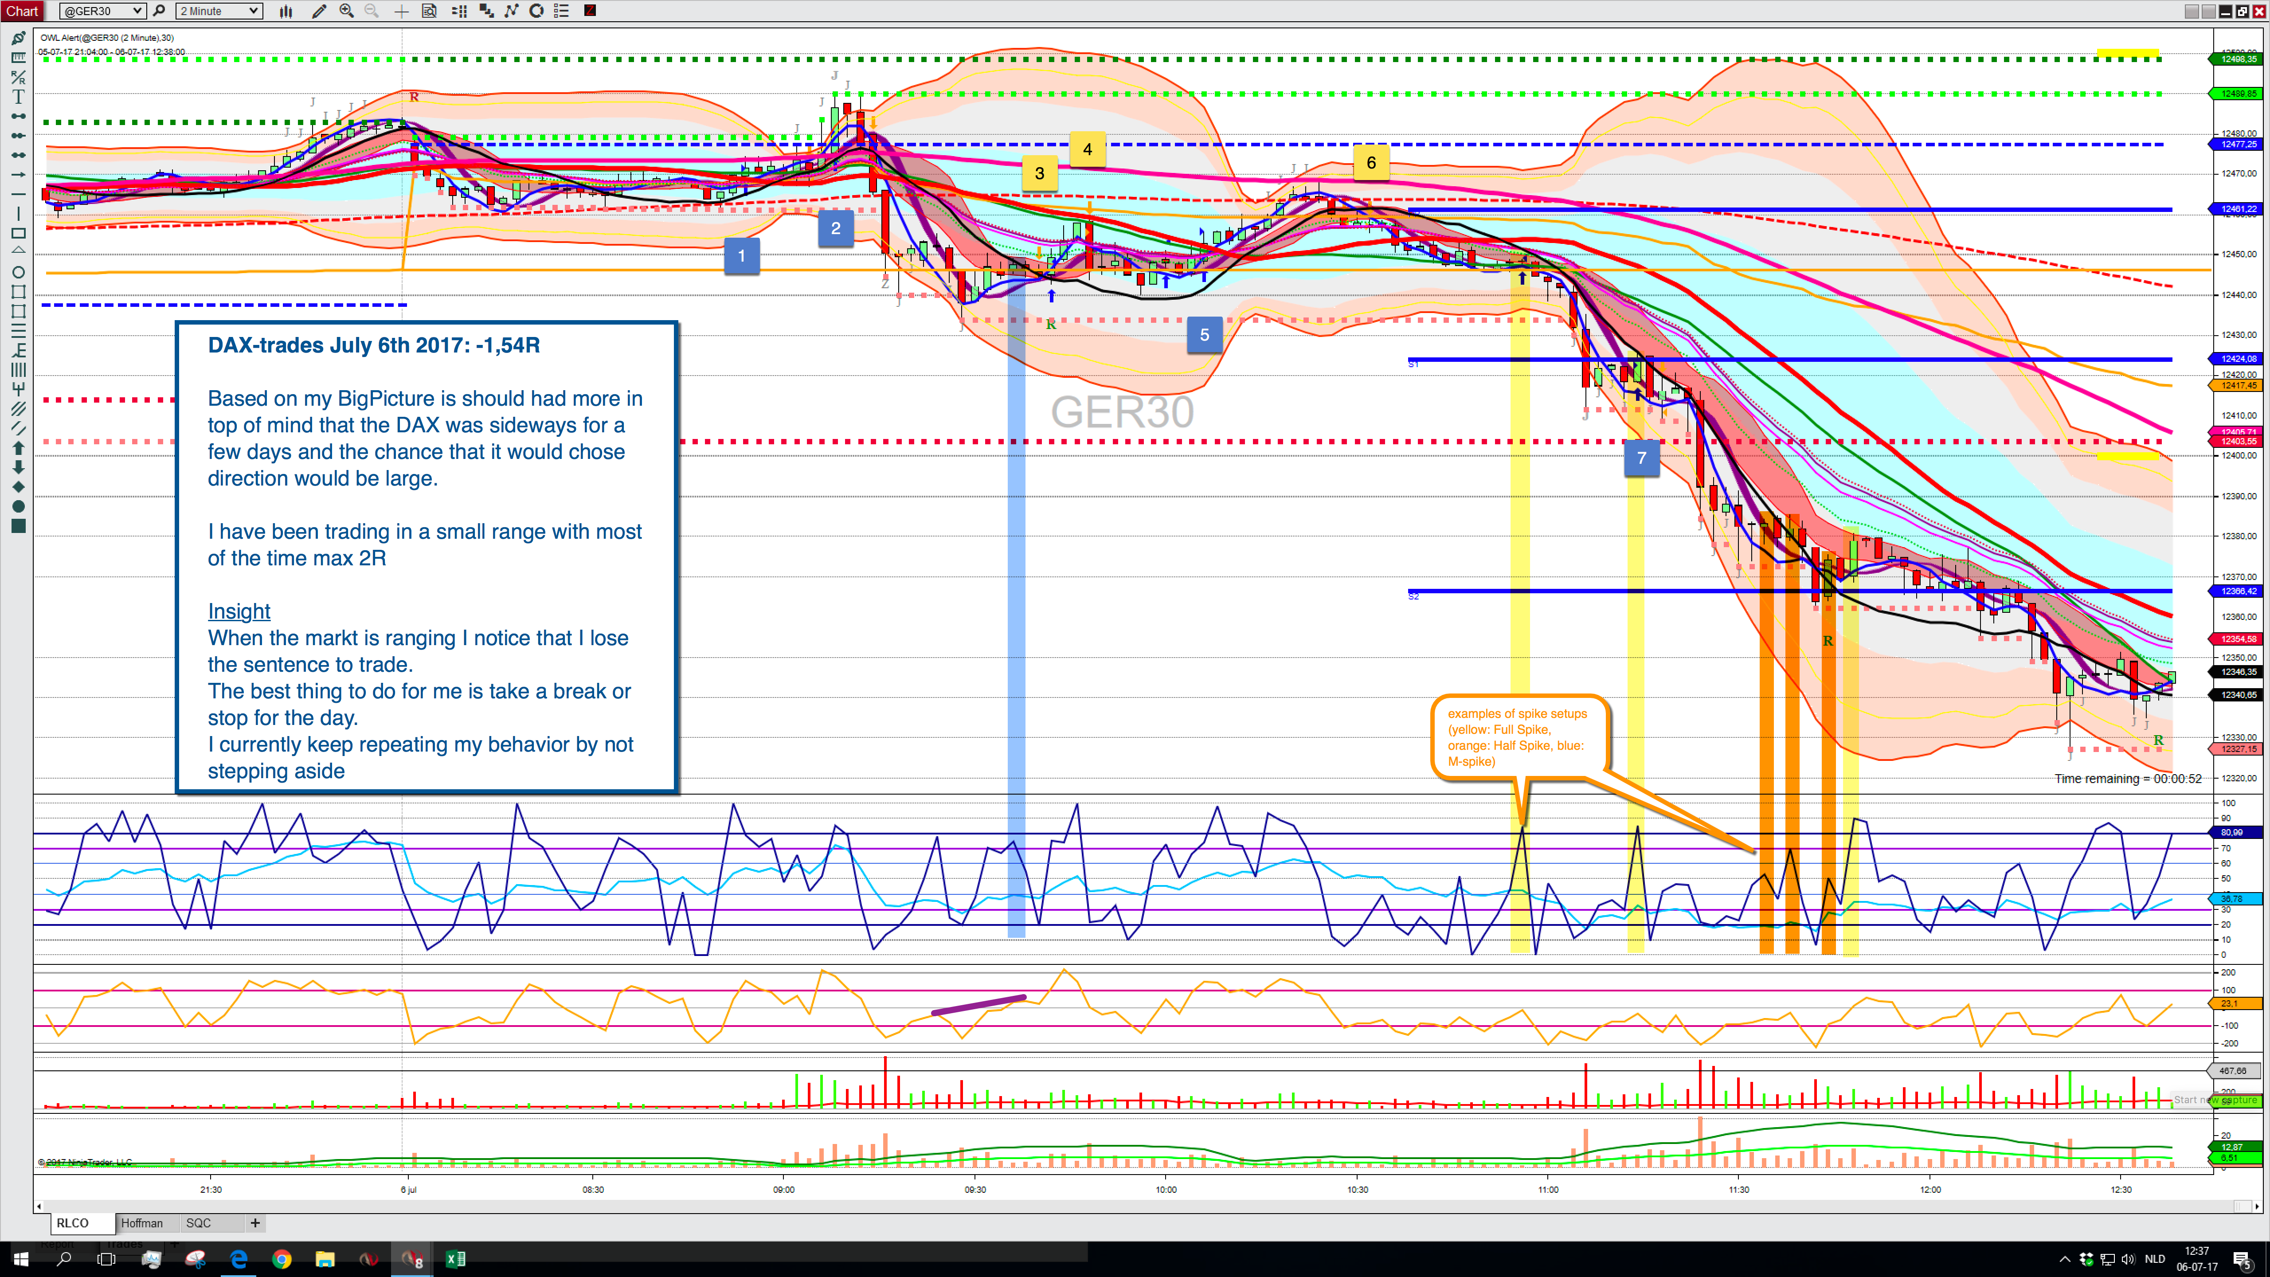Image resolution: width=2270 pixels, height=1277 pixels.
Task: Select the Dot marker tool
Action: (18, 506)
